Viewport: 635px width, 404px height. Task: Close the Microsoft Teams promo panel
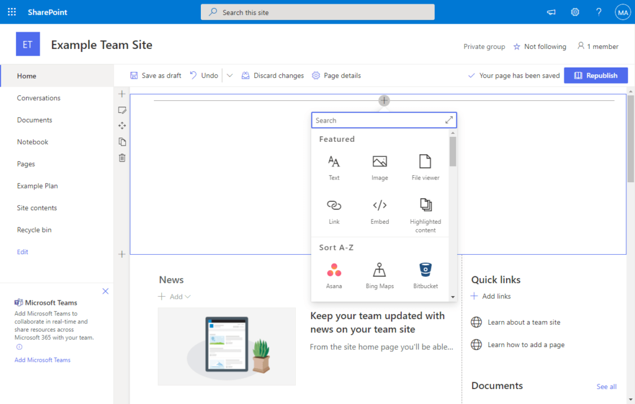tap(105, 291)
